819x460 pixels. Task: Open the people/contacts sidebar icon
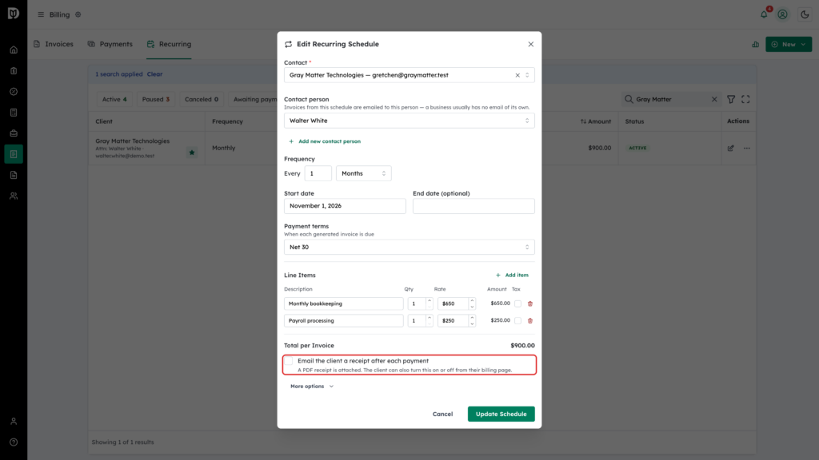[14, 196]
